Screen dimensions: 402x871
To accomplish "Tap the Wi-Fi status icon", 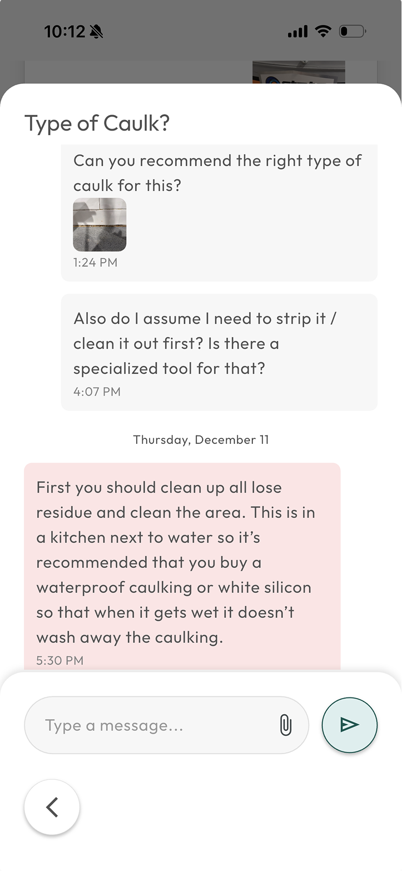I will (322, 31).
